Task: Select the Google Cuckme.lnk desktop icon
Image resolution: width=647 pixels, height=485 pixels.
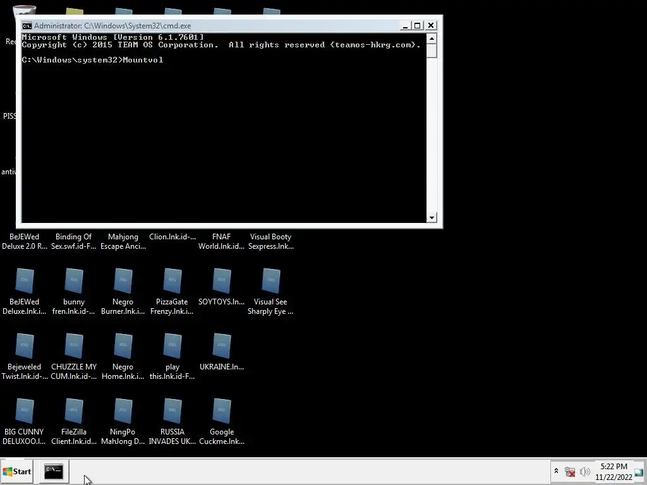Action: (x=222, y=421)
